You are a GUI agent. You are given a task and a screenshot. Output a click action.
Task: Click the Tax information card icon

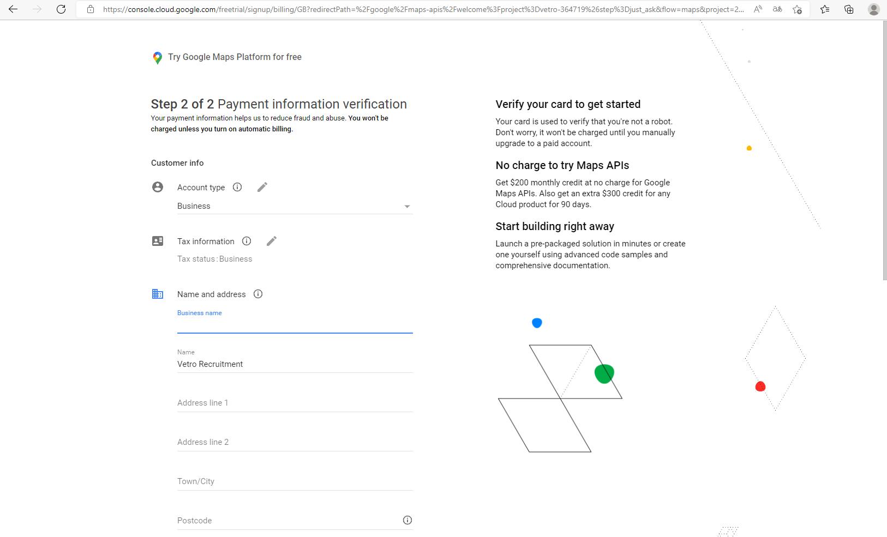[158, 241]
